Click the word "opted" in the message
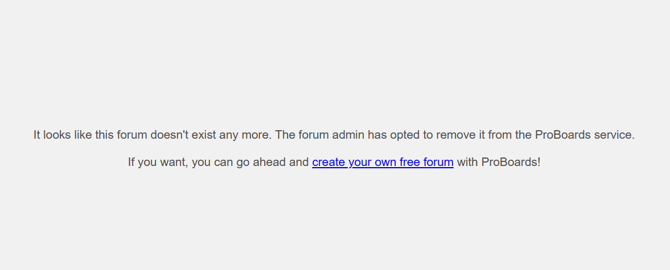The width and height of the screenshot is (670, 270). tap(405, 135)
